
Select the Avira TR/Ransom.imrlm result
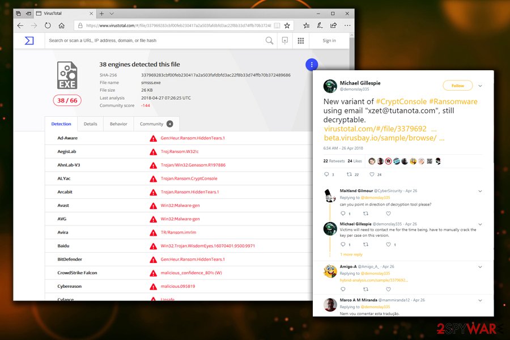178,232
